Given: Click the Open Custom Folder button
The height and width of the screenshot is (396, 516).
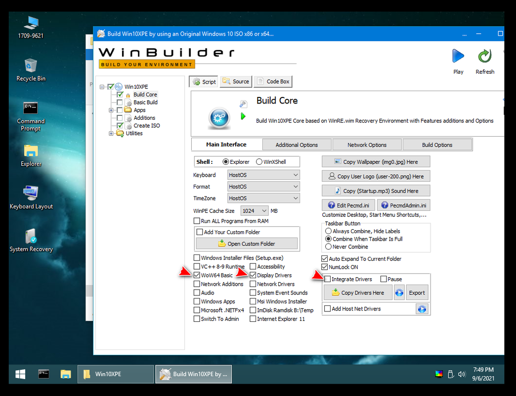Looking at the screenshot, I should tap(247, 244).
